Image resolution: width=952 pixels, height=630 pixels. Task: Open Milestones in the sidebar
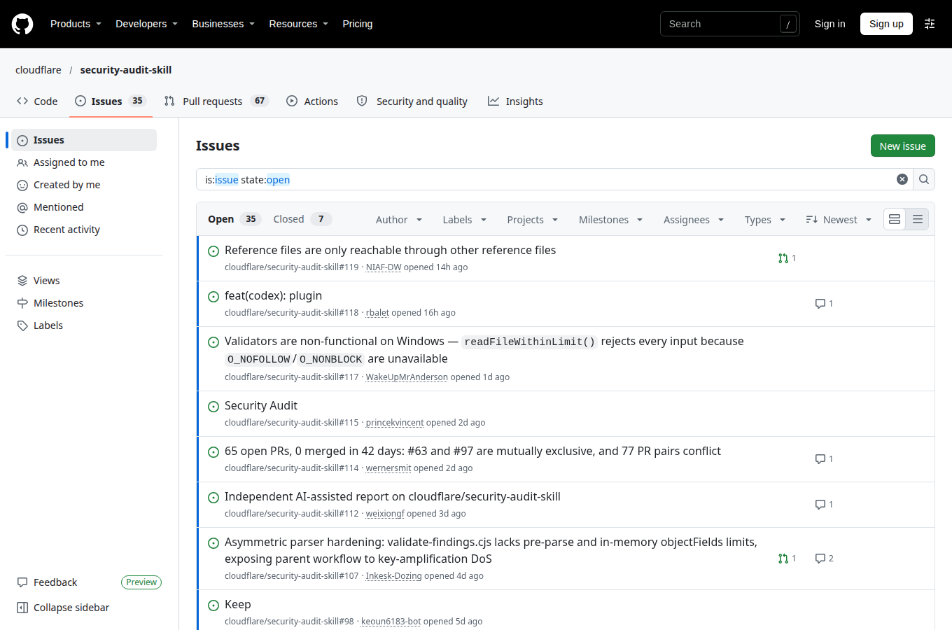pyautogui.click(x=84, y=303)
